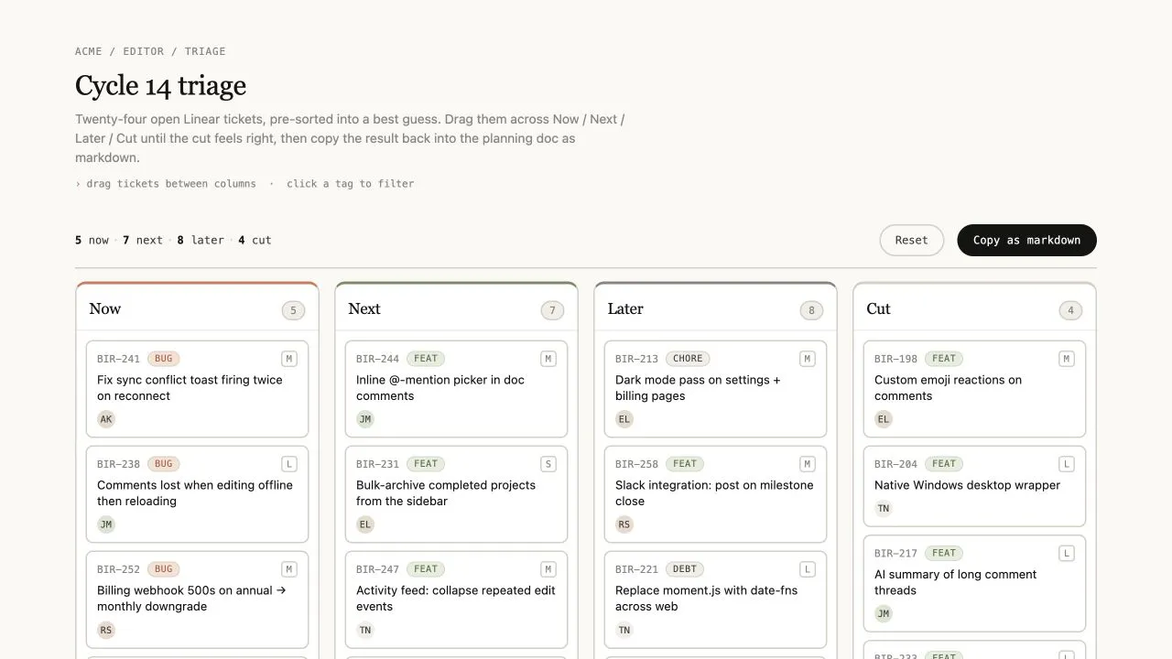Viewport: 1172px width, 659px height.
Task: Click the TN avatar on BIR-204 card
Action: 884,508
